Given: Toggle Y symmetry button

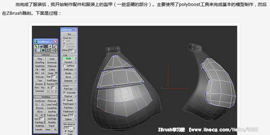Looking at the screenshot, I should pyautogui.click(x=52, y=91).
